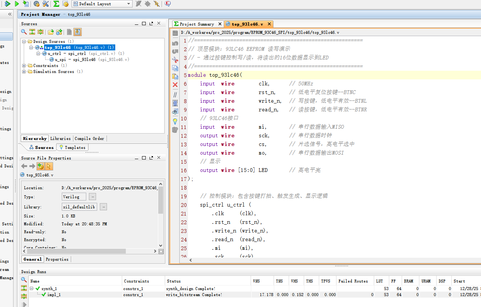Collapse the Flow Navigator with the double chevron

[10, 14]
